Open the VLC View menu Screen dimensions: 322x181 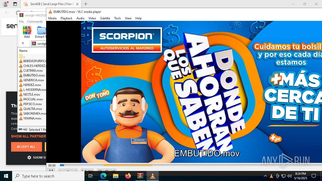(x=128, y=18)
